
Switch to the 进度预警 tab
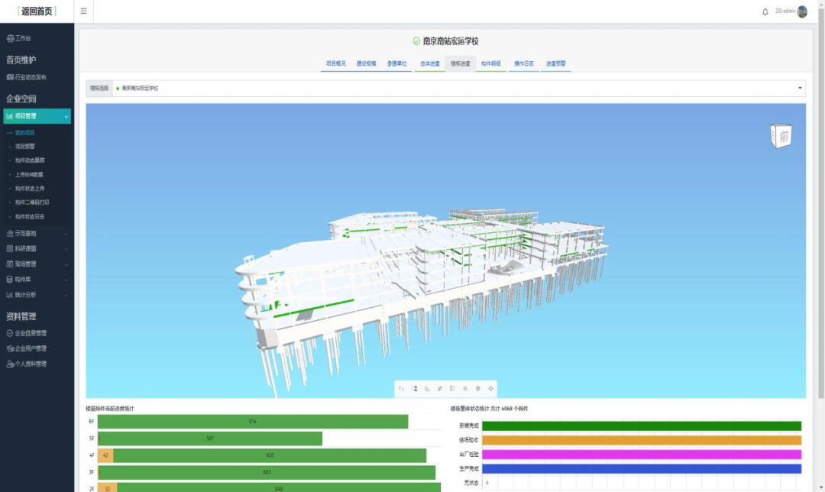pos(555,63)
